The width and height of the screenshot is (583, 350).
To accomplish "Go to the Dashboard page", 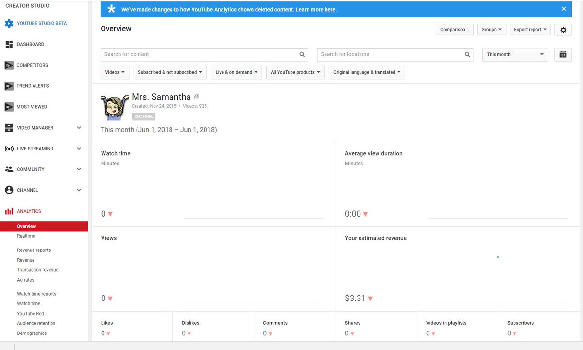I will (x=31, y=44).
